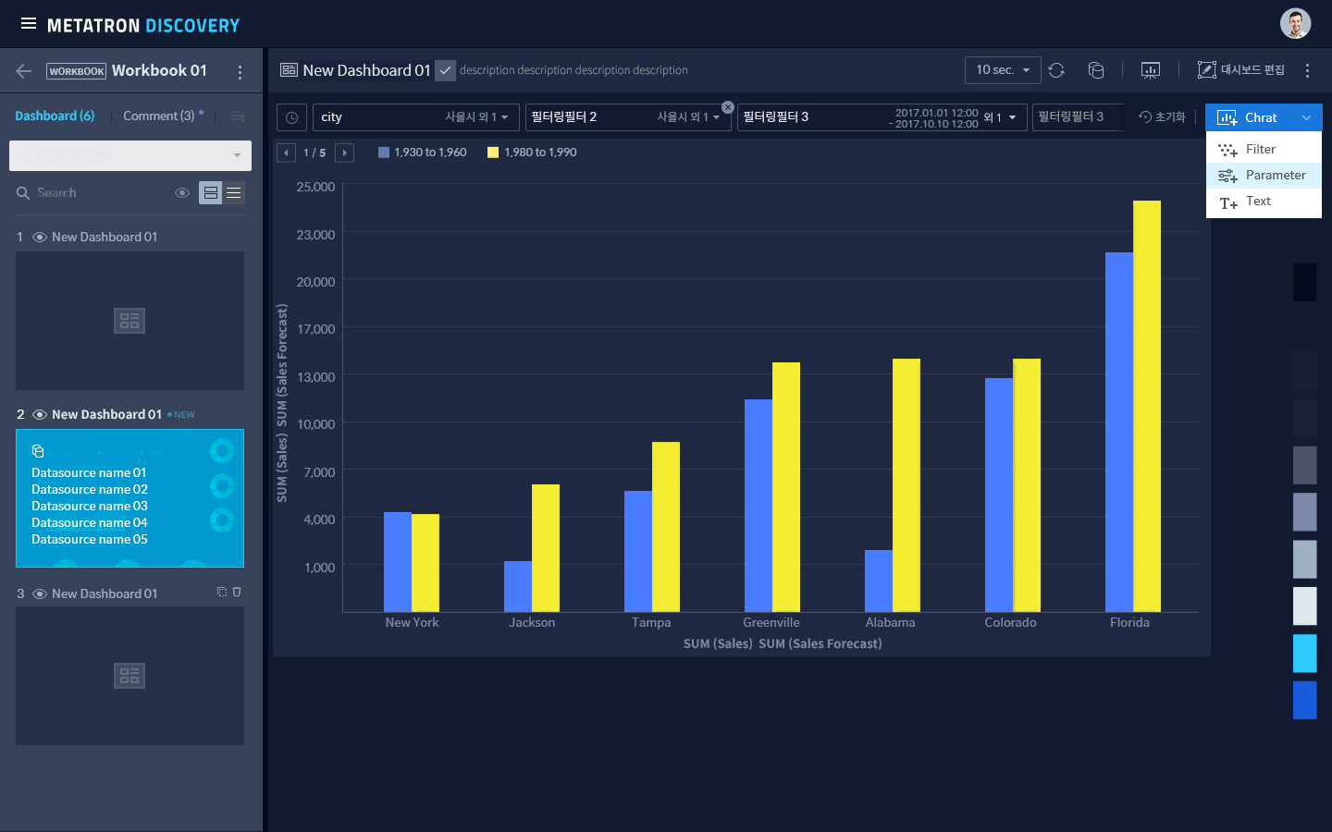Select Datasource name 01 in dashboard card
This screenshot has width=1332, height=832.
(89, 472)
